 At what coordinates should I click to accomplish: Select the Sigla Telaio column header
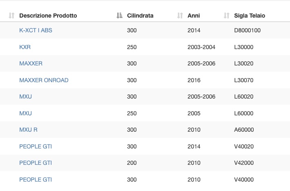[250, 16]
